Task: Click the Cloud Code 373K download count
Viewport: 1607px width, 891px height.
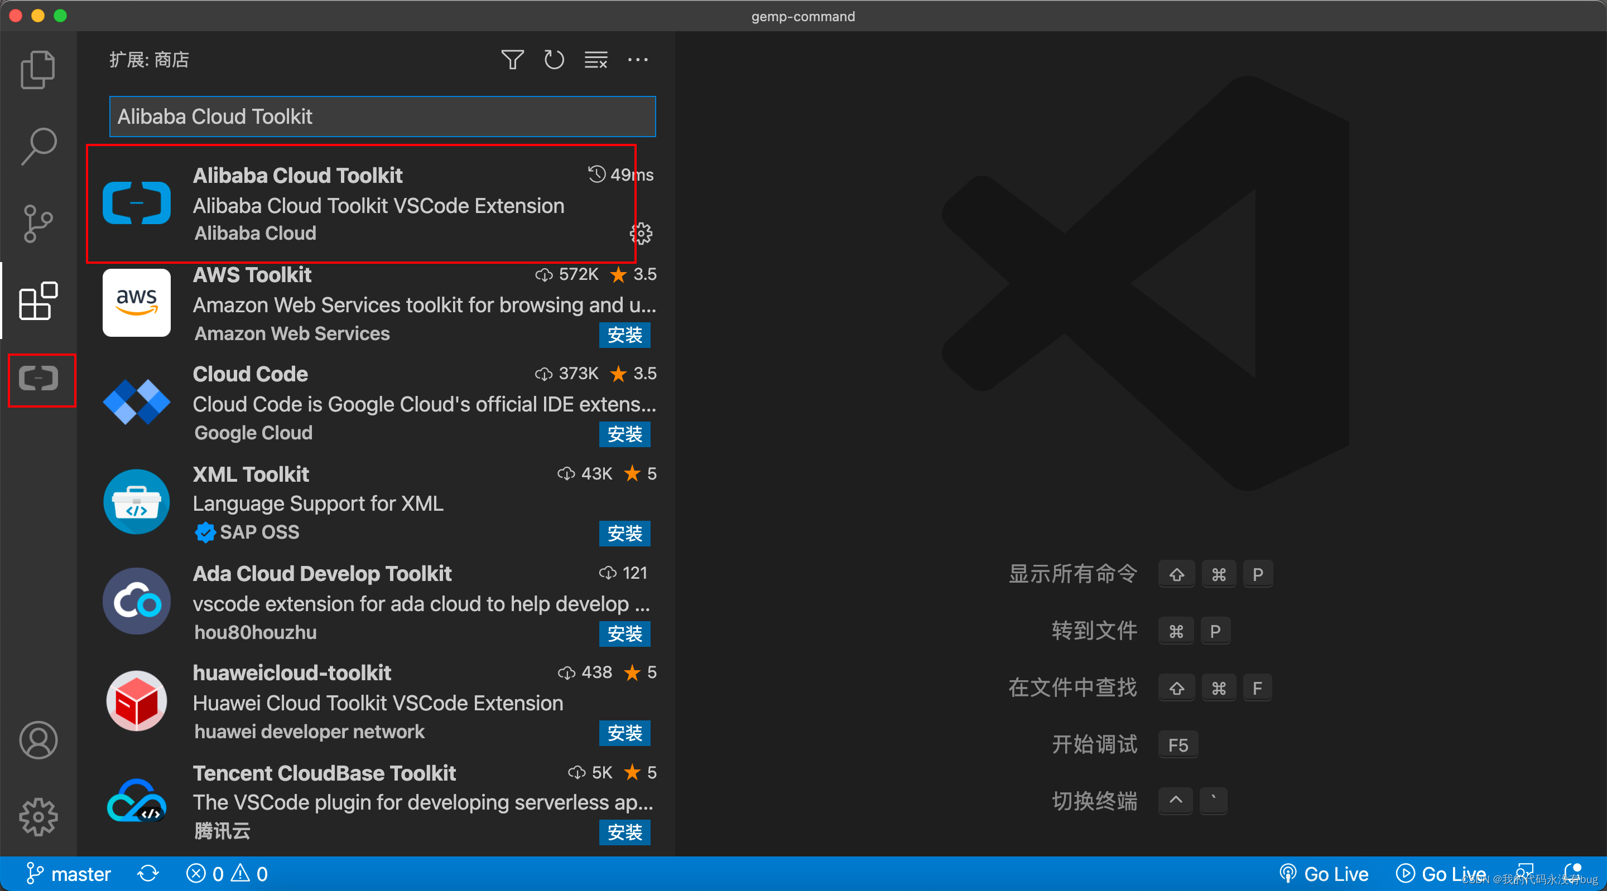Action: point(566,374)
